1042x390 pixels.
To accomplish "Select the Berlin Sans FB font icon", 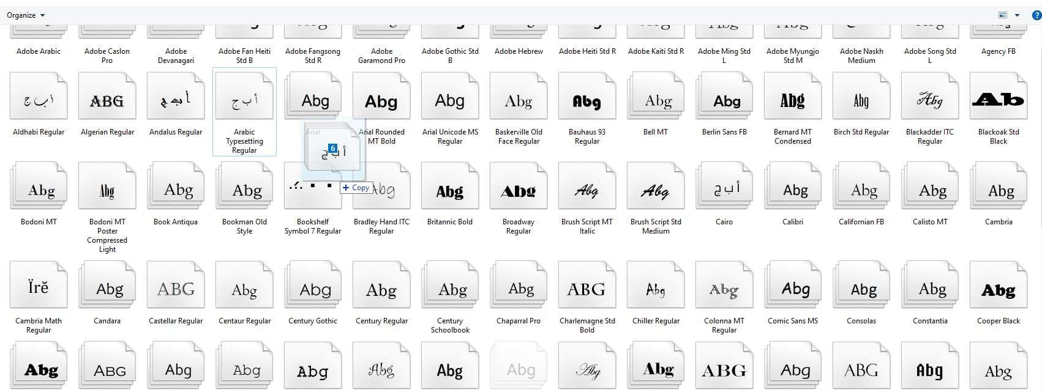I will pos(724,96).
